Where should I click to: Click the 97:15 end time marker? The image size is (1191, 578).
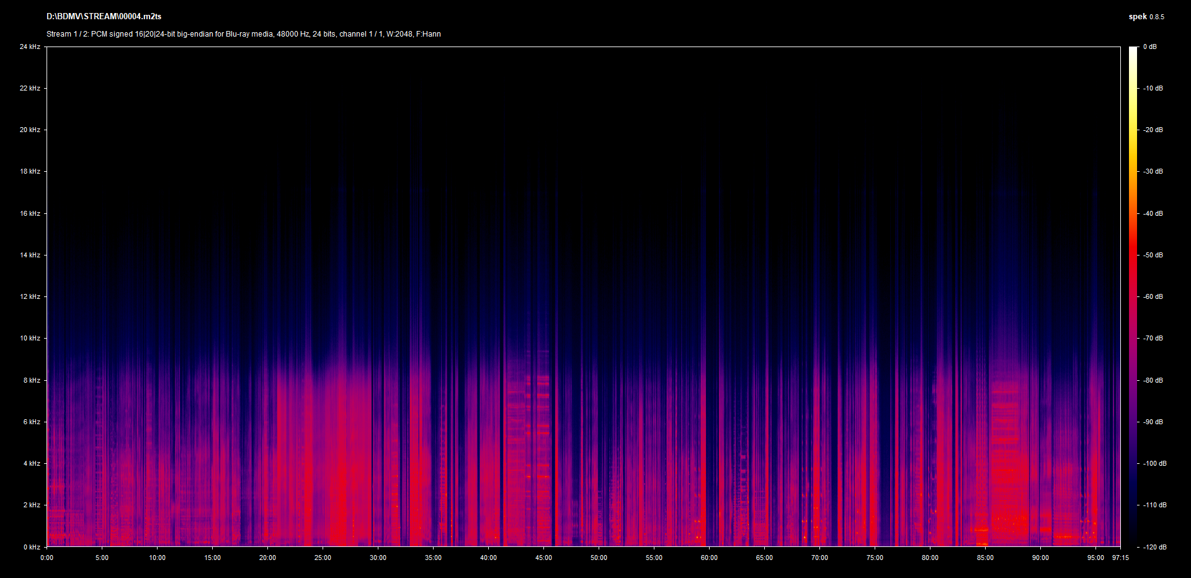tap(1120, 558)
